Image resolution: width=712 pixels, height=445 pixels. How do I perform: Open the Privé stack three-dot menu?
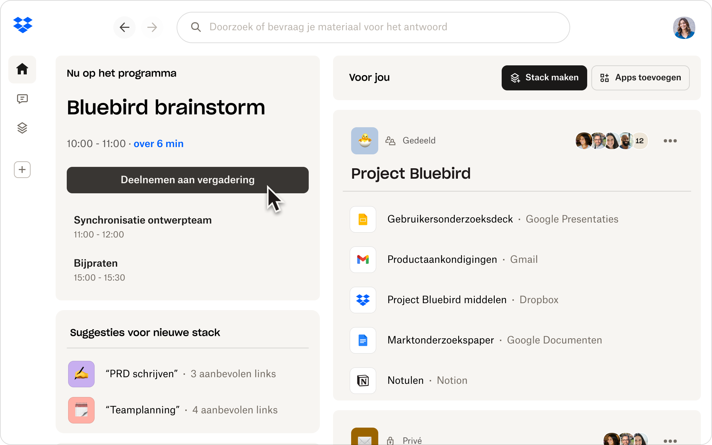point(670,441)
